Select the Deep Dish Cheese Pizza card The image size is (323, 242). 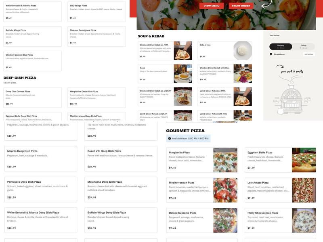(x=33, y=98)
